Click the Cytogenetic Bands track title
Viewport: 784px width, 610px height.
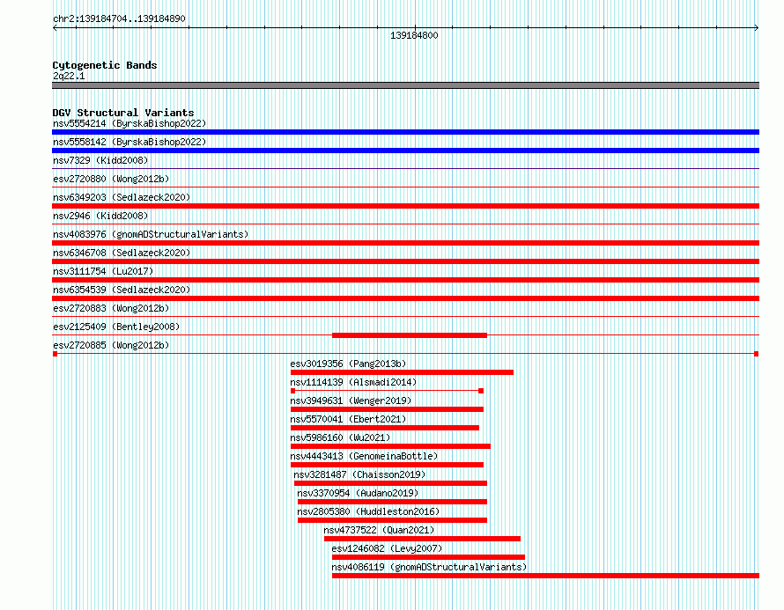(x=105, y=65)
